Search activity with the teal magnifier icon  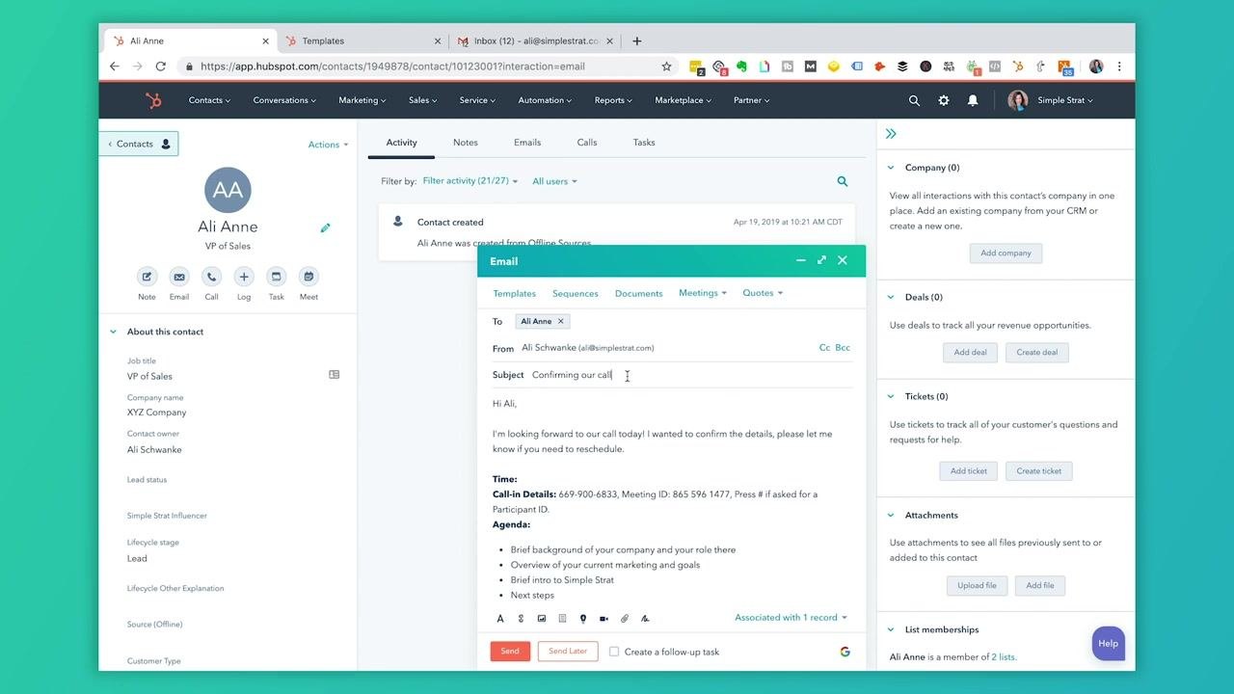click(x=843, y=181)
